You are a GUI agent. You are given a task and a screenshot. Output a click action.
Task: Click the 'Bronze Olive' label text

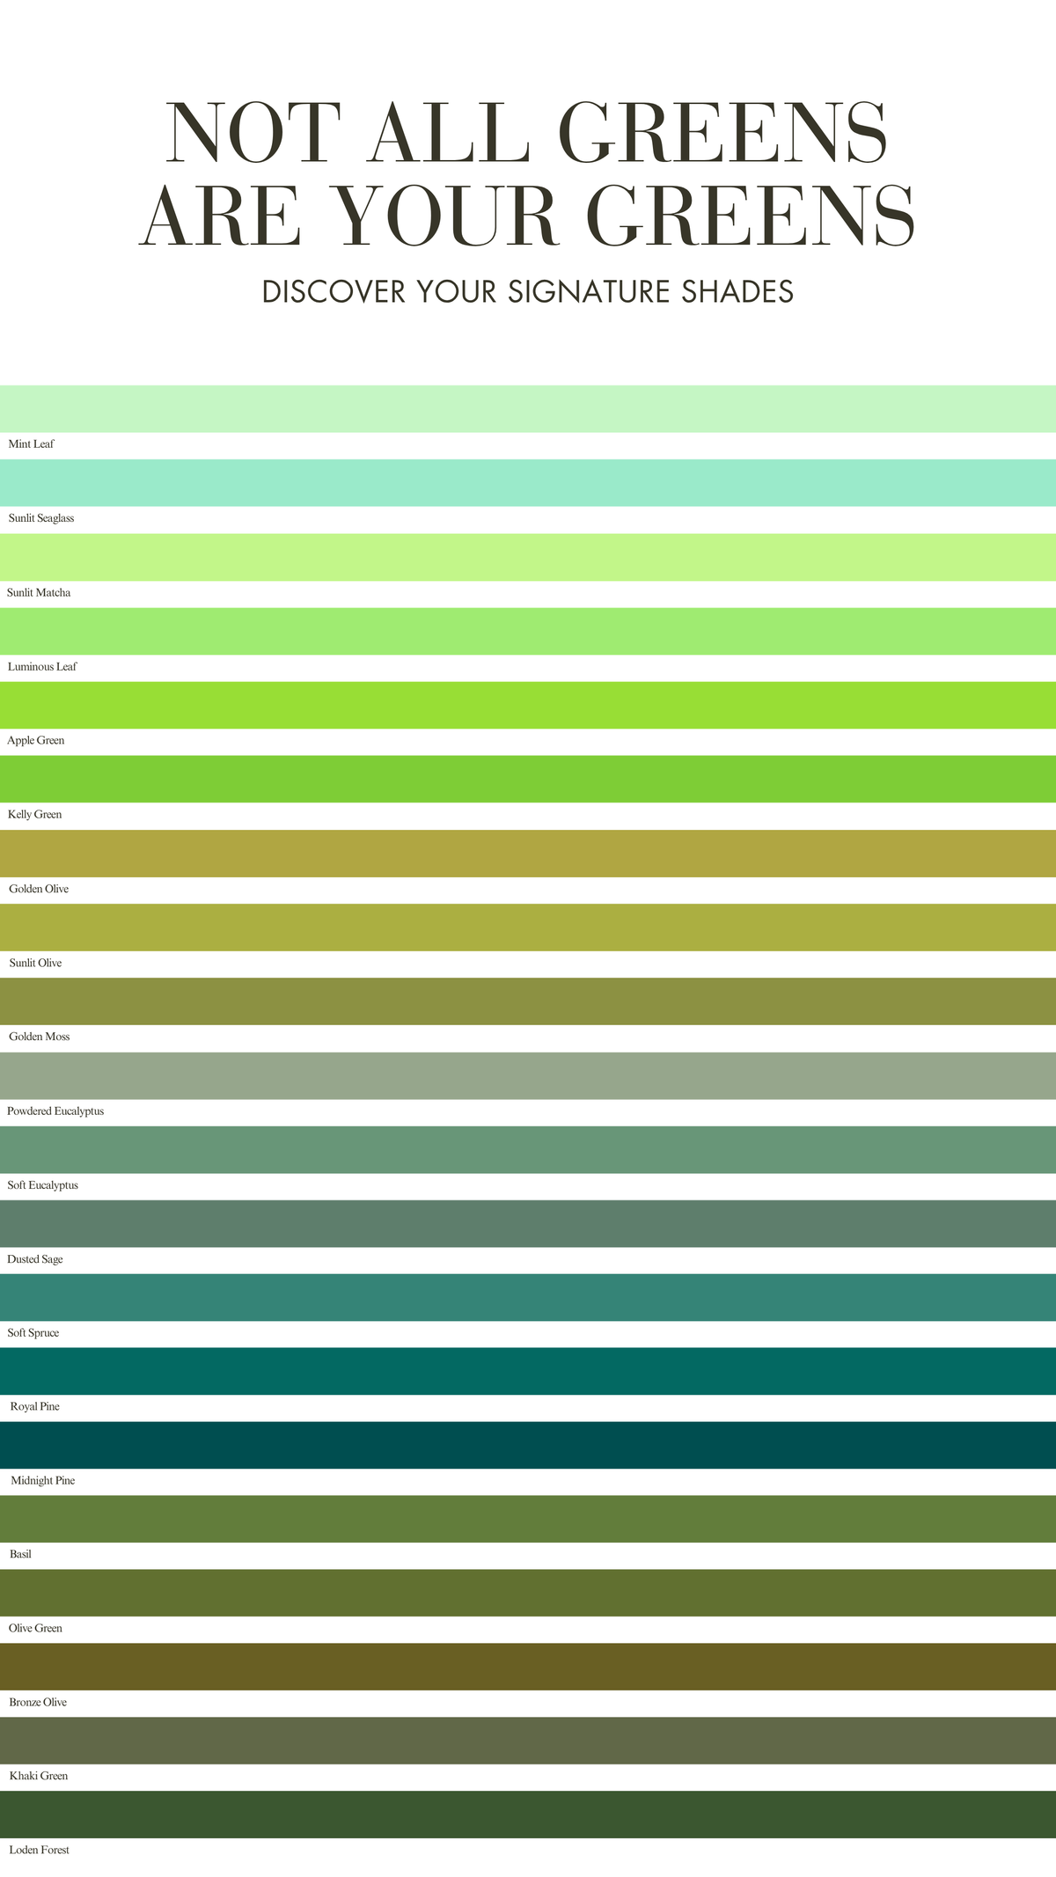(x=38, y=1702)
